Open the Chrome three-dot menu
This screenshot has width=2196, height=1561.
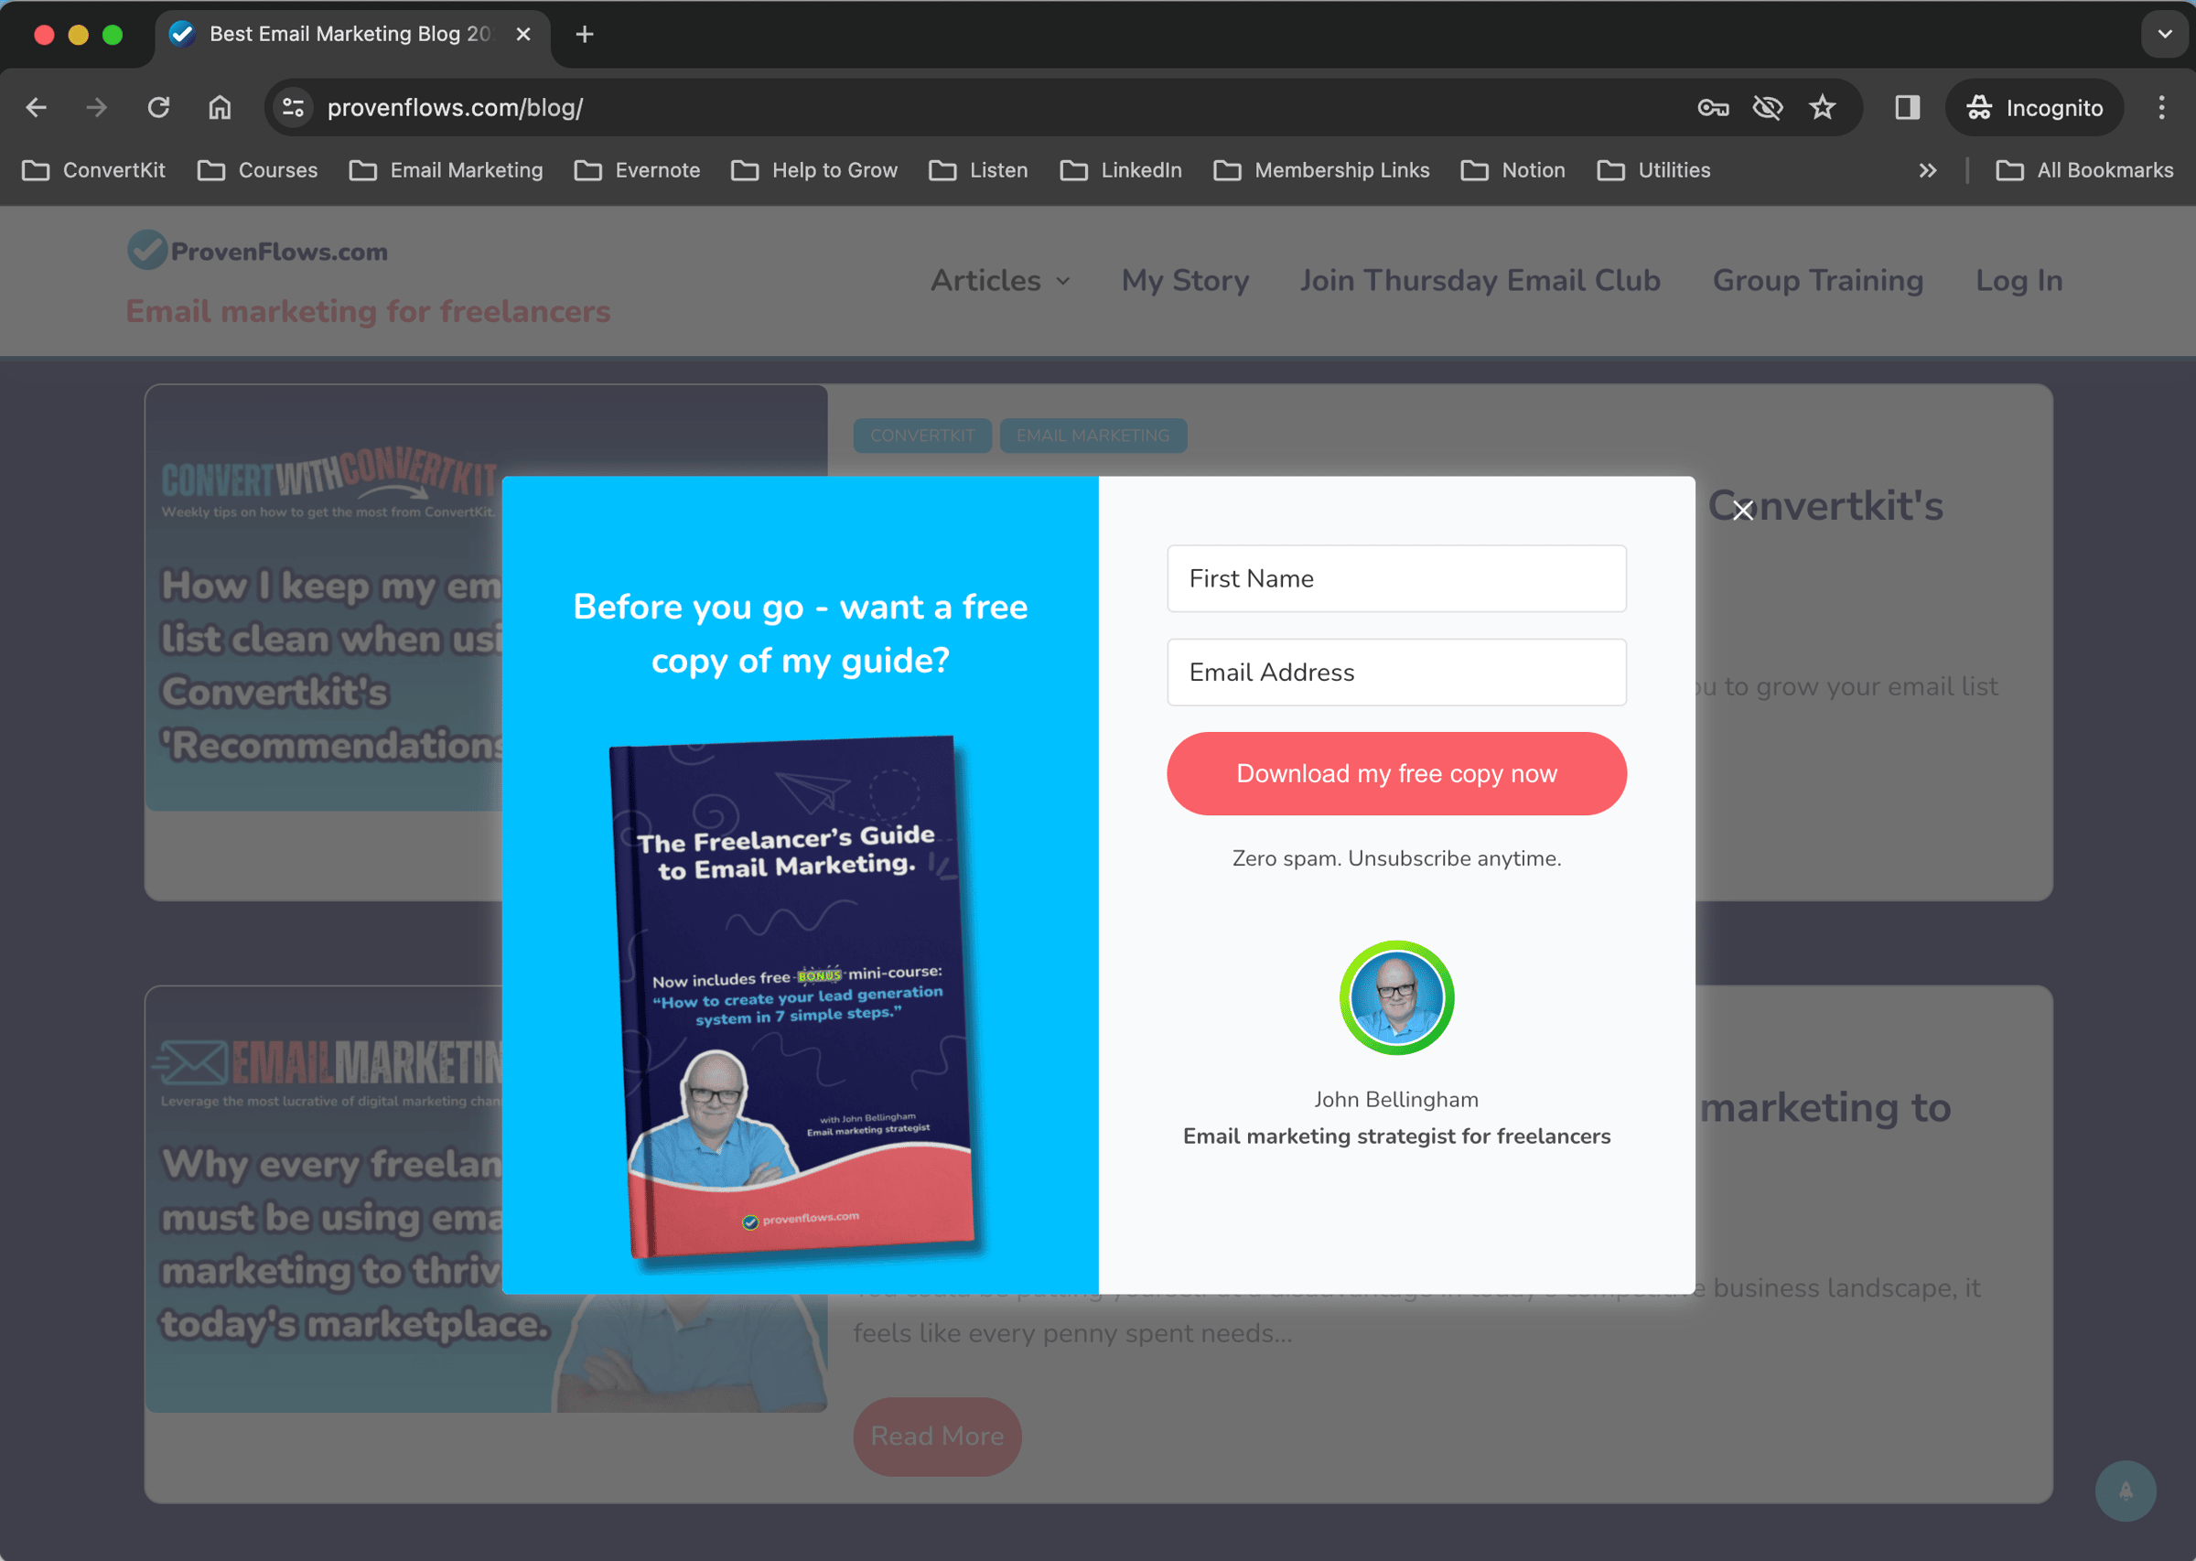pos(2161,108)
